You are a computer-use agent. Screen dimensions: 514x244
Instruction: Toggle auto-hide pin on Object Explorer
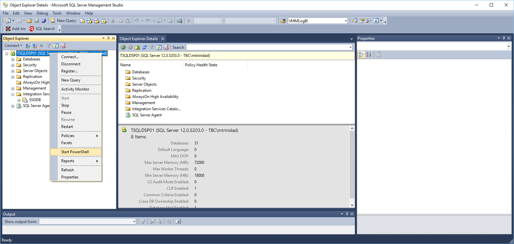point(108,38)
